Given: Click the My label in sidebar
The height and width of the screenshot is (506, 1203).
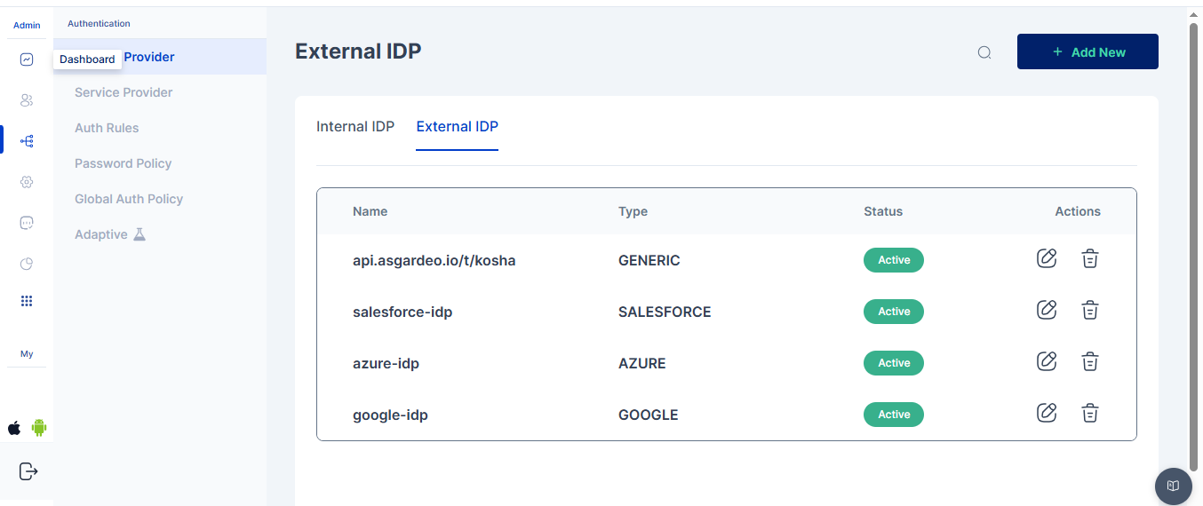Looking at the screenshot, I should coord(27,354).
